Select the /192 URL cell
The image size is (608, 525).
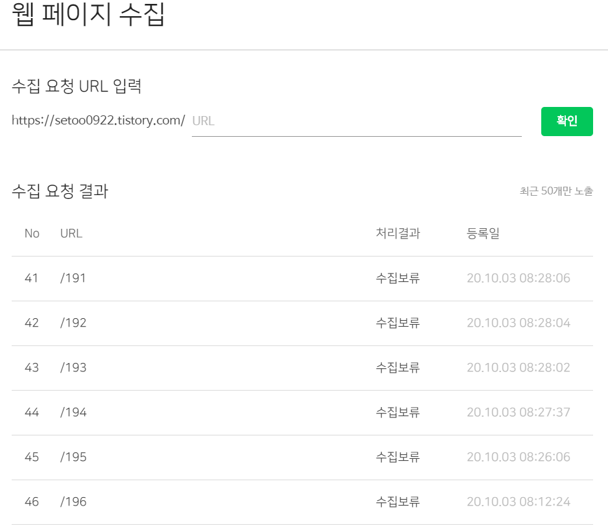[x=73, y=323]
